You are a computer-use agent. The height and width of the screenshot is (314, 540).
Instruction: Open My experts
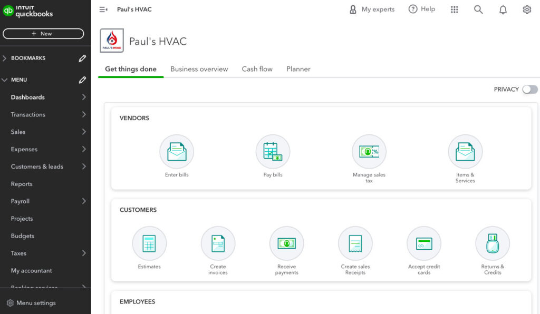coord(372,9)
